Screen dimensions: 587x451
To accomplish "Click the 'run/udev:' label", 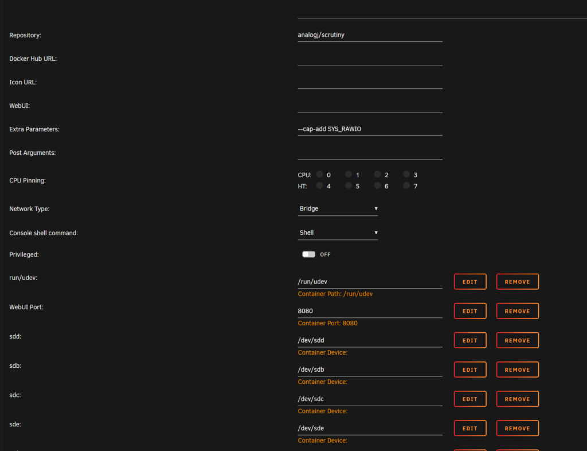I will [23, 278].
